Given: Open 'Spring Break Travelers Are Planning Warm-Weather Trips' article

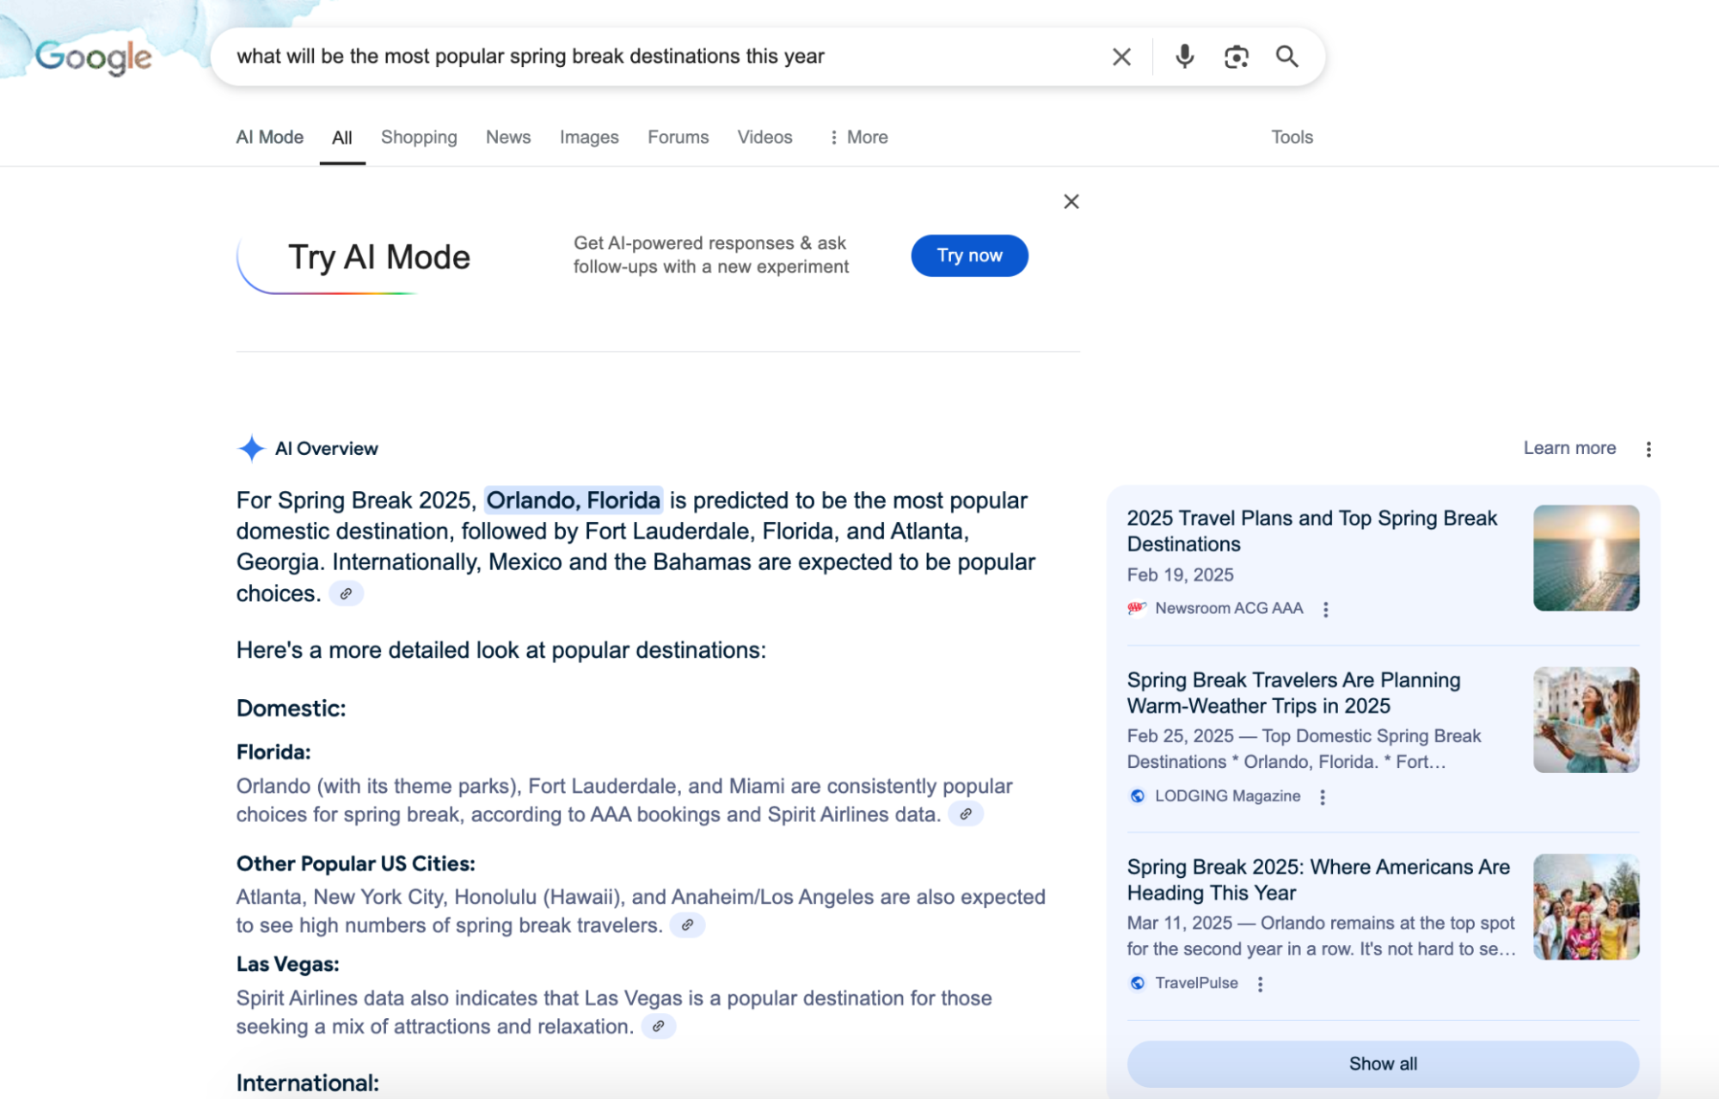Looking at the screenshot, I should point(1293,693).
